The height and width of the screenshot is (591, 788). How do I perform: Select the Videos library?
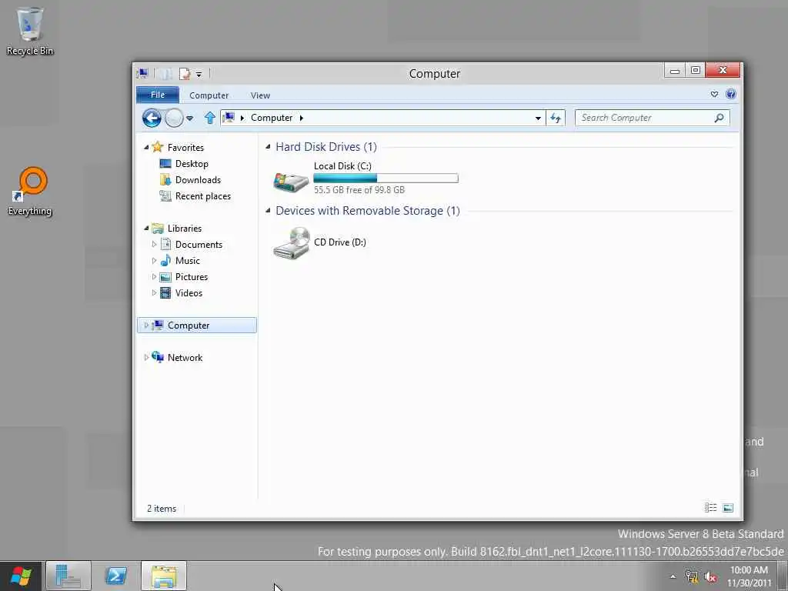(189, 293)
